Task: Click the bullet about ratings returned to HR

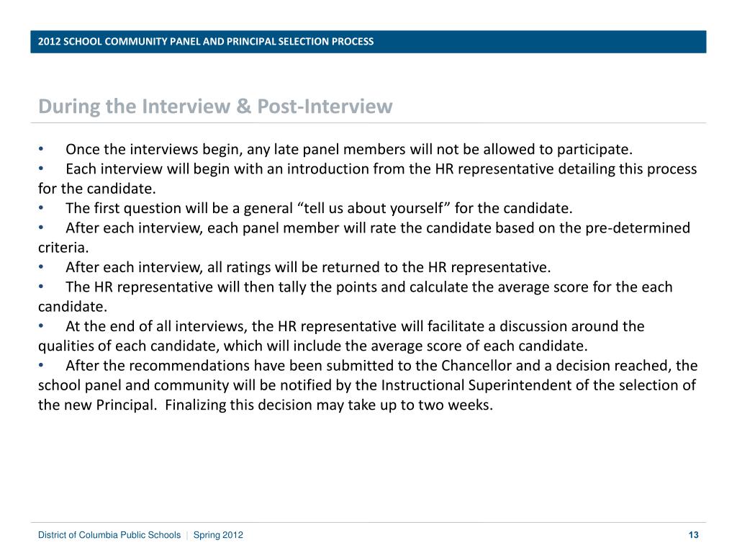Action: [x=307, y=268]
